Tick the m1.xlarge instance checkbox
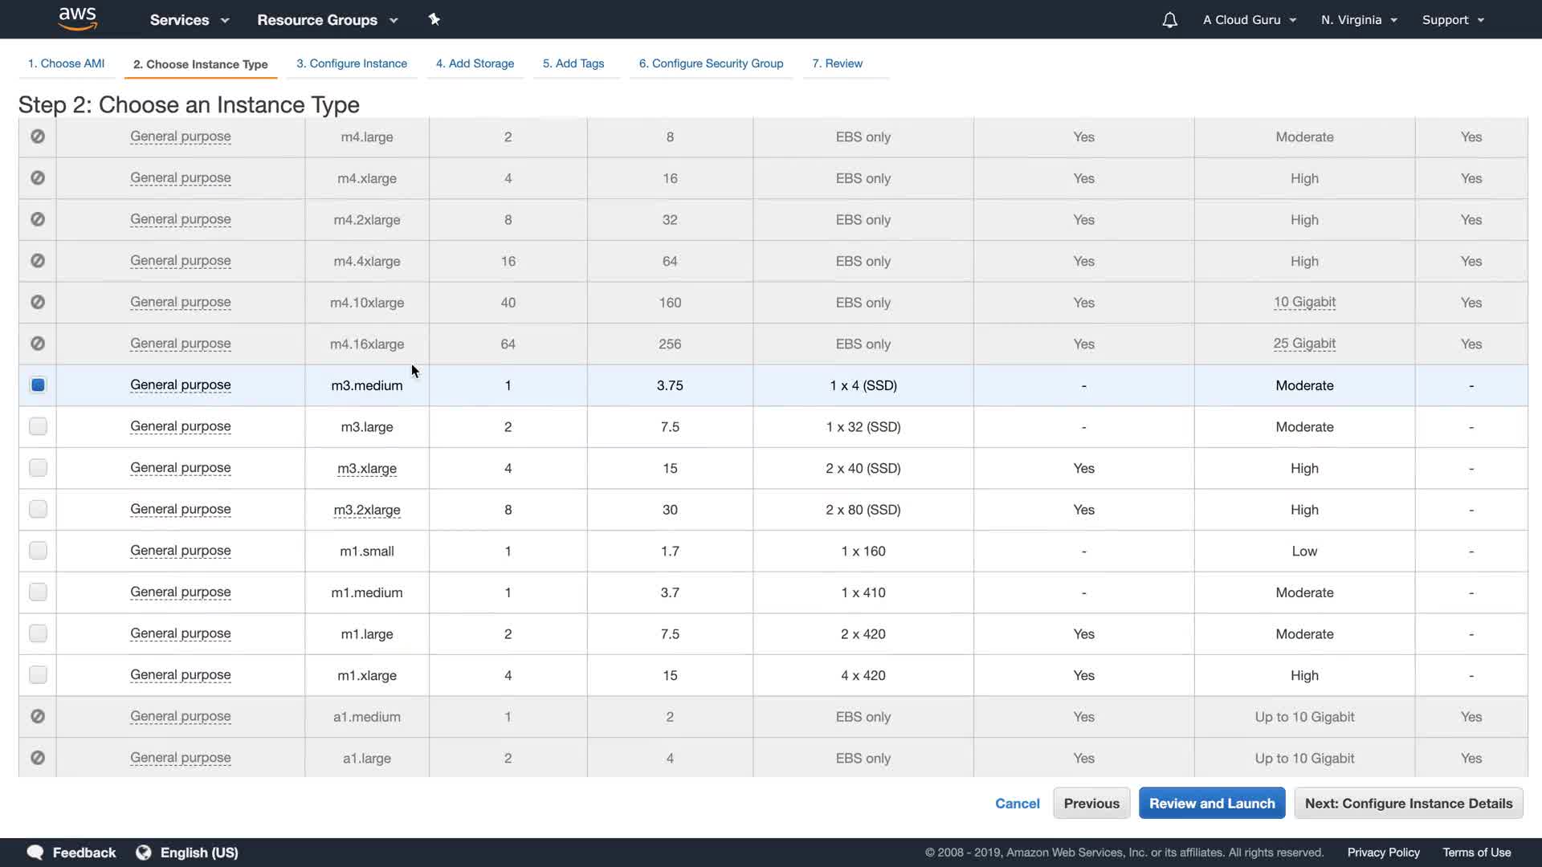Viewport: 1542px width, 867px height. pos(38,675)
